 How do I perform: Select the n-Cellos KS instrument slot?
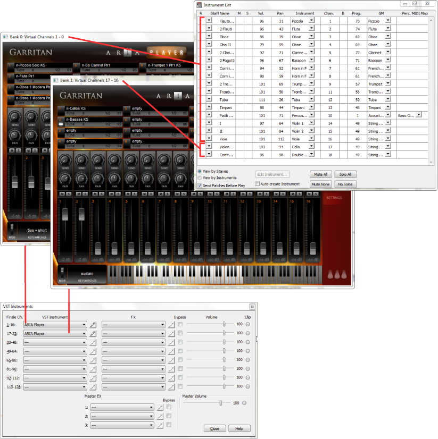[x=88, y=108]
